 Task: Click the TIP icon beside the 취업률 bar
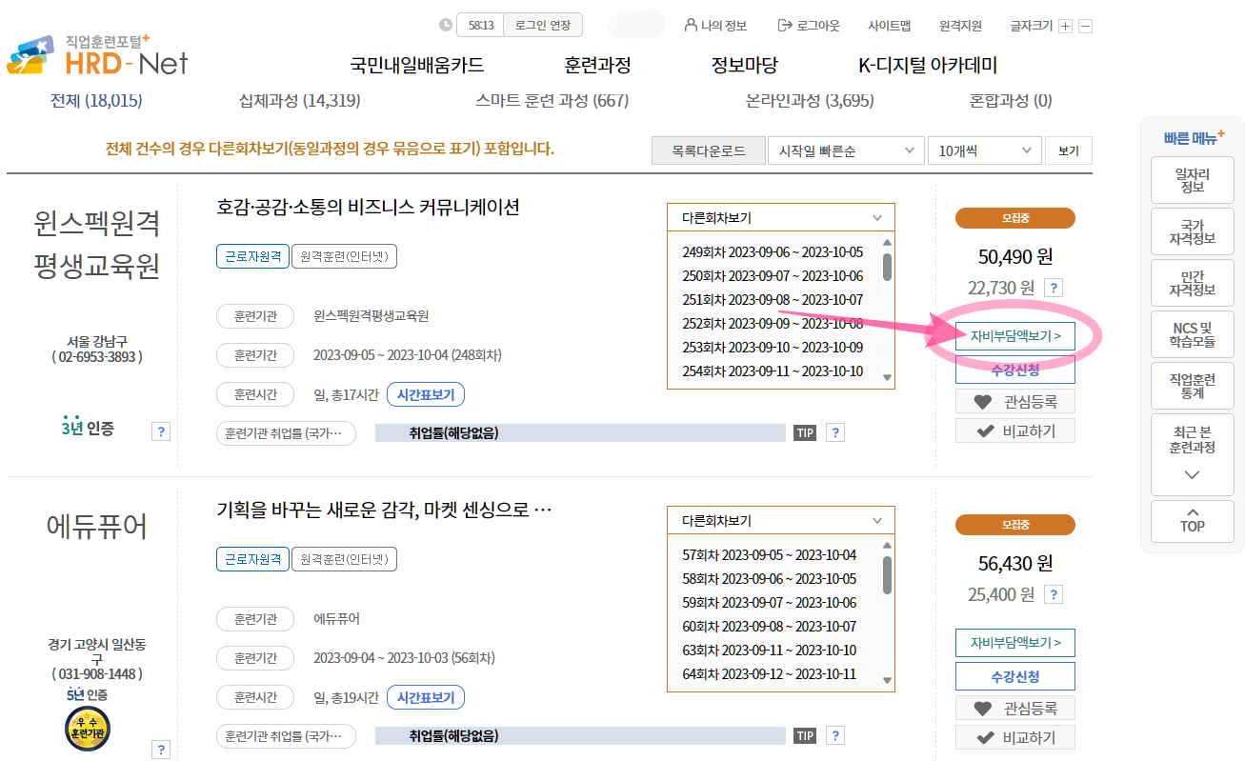805,431
